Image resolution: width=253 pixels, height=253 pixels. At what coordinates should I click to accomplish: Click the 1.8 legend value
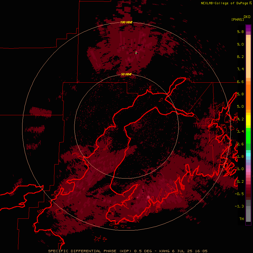tap(240, 157)
